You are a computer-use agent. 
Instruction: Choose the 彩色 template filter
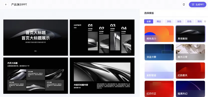pyautogui.click(x=189, y=21)
